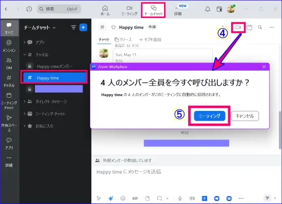Click the send message button
The width and height of the screenshot is (282, 204).
267,198
